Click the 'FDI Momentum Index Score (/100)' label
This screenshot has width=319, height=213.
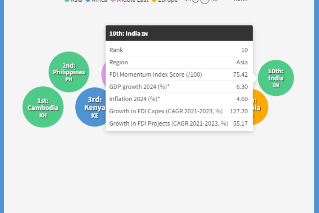pos(155,75)
